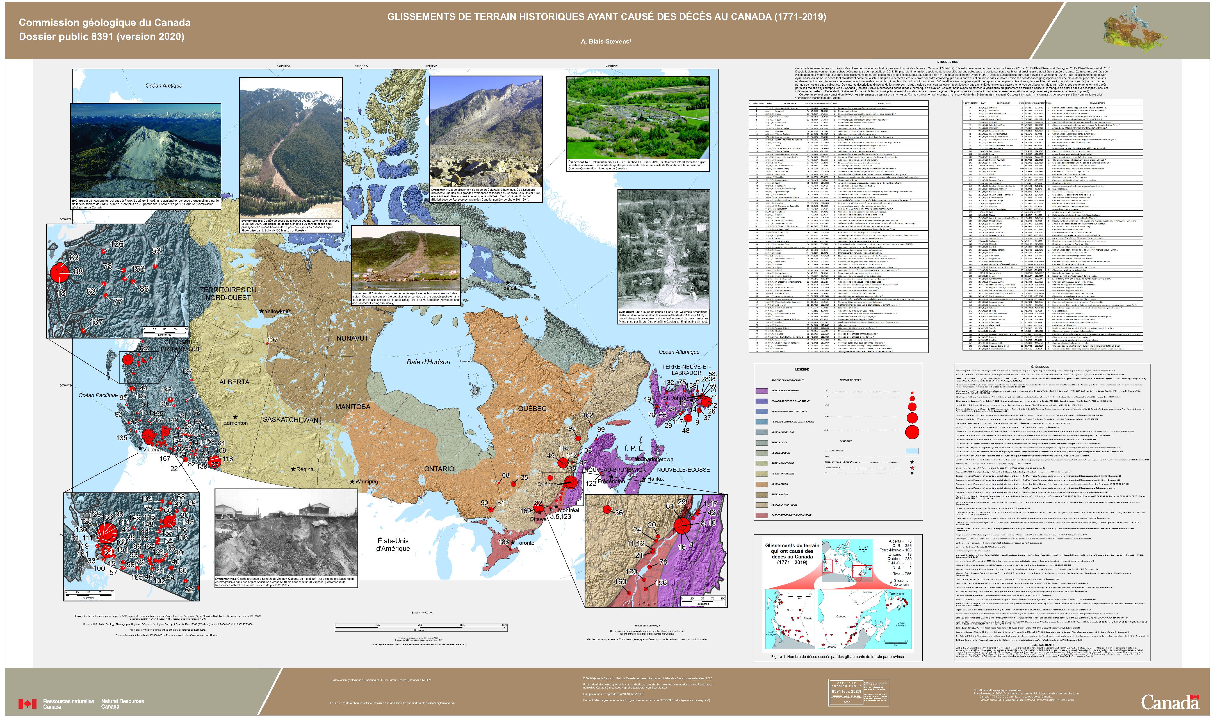This screenshot has height=718, width=1213.
Task: Click the Iqaluit capital star marker
Action: click(508, 283)
